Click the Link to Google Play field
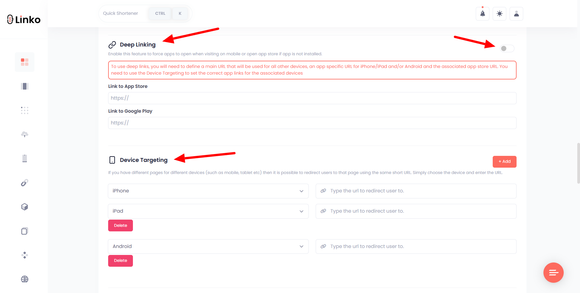580x293 pixels. click(x=312, y=123)
